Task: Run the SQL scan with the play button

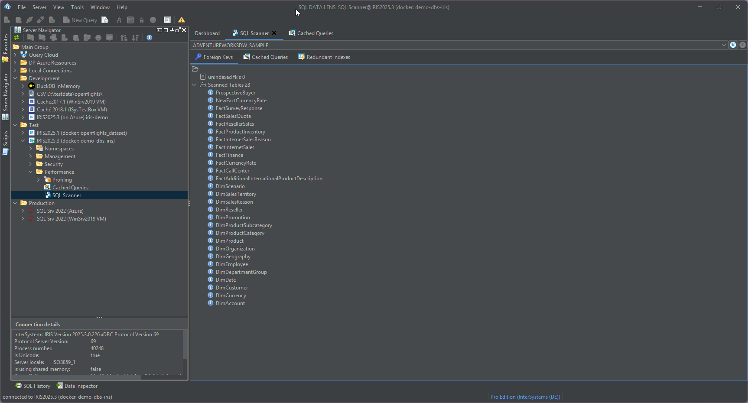Action: click(733, 45)
